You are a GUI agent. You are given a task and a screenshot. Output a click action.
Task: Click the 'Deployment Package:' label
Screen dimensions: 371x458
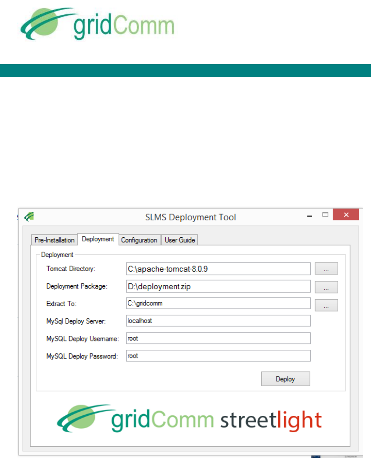coord(77,286)
